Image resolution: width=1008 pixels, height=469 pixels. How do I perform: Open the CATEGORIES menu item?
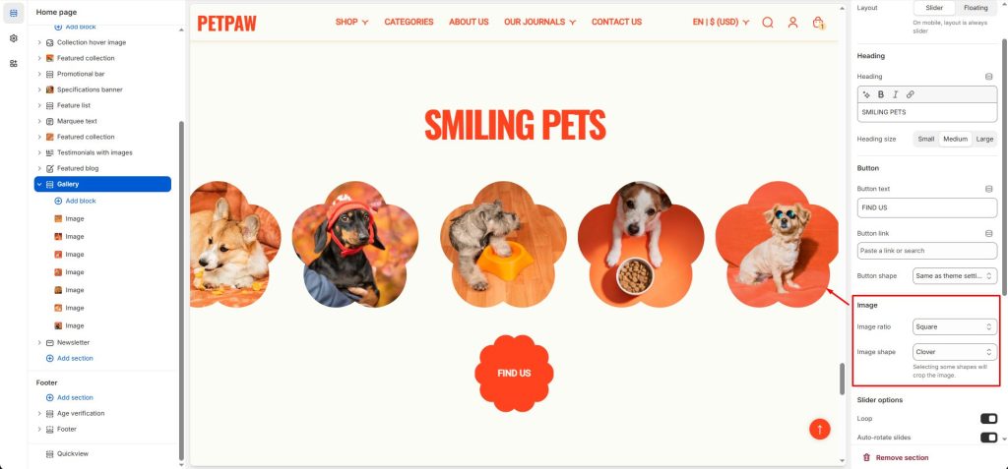409,22
